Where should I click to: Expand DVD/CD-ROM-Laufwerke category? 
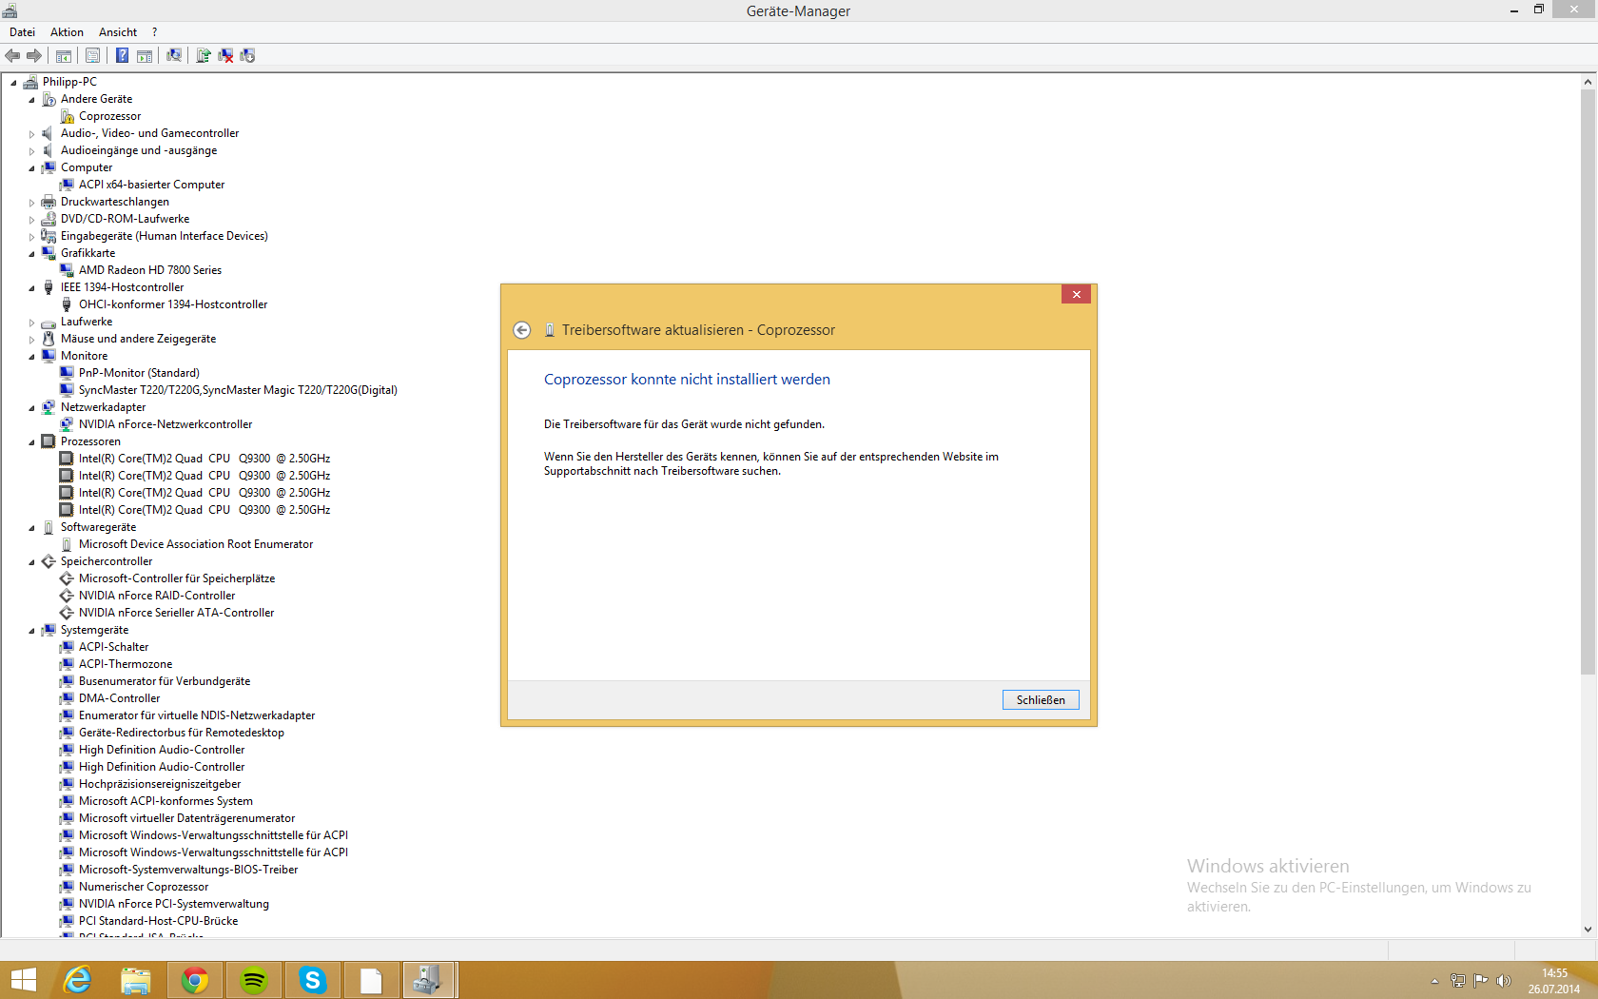point(31,220)
